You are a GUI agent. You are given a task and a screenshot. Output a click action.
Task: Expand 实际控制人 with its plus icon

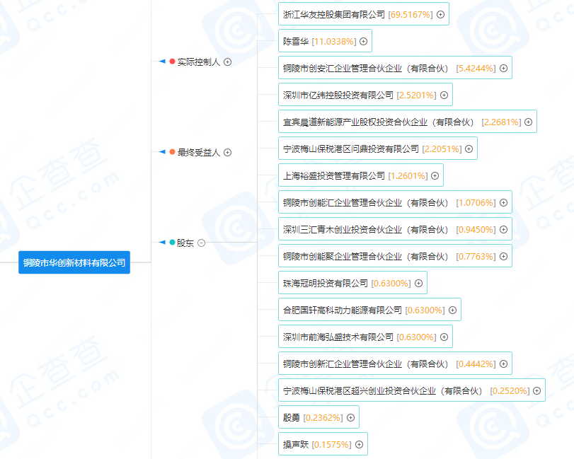coord(226,62)
